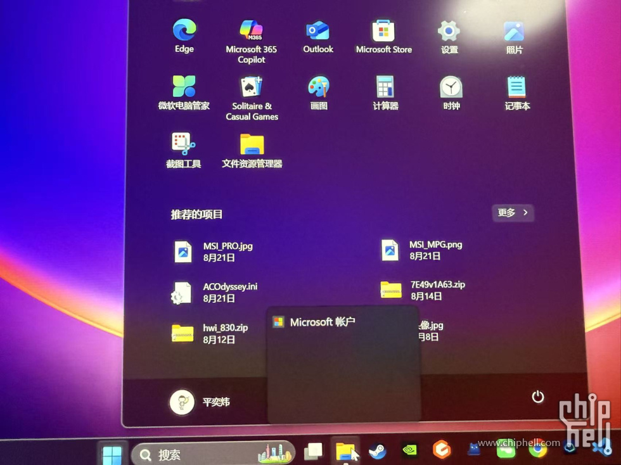Viewport: 621px width, 465px height.
Task: Open File Explorer on the taskbar
Action: tap(345, 450)
